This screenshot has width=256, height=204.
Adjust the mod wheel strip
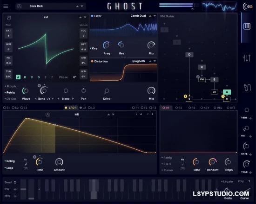(x=31, y=189)
